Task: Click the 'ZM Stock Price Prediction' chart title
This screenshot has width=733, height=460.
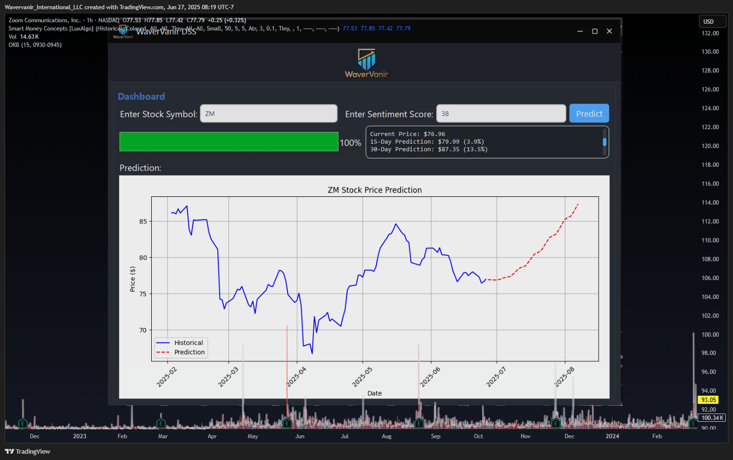Action: pos(374,190)
